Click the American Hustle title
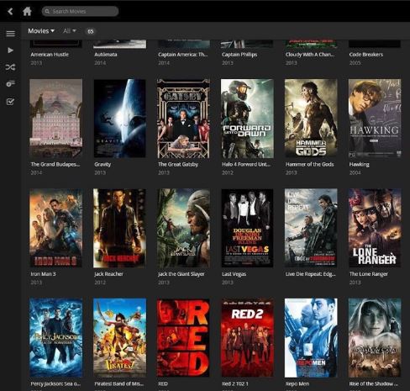This screenshot has width=410, height=391. (50, 55)
